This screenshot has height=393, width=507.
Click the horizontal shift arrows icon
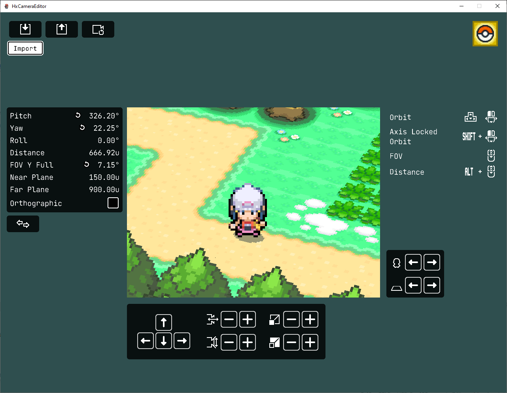(212, 319)
